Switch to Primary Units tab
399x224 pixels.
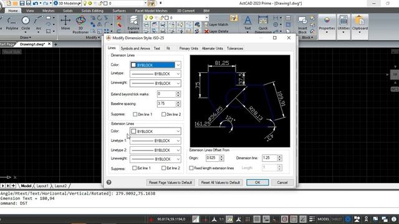[188, 49]
